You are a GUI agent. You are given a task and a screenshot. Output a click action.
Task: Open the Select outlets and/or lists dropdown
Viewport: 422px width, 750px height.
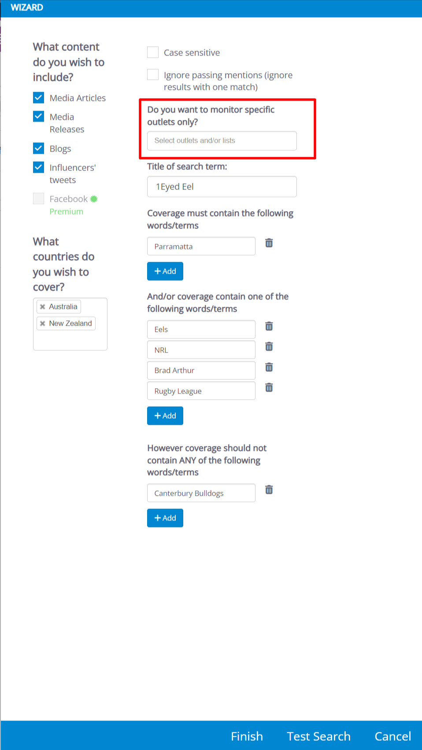pos(222,141)
